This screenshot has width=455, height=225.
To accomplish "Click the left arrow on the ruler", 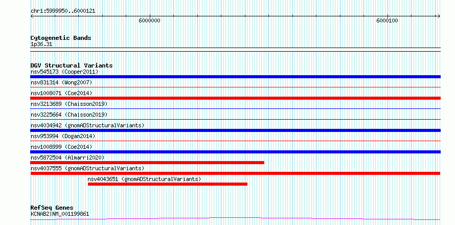I will click(x=32, y=16).
